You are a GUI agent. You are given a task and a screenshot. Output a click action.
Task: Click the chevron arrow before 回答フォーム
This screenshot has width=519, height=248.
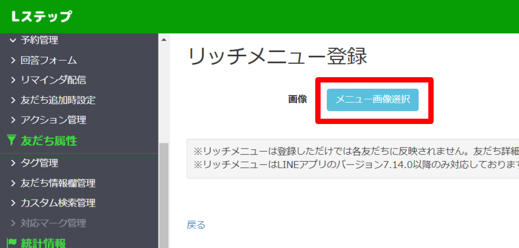coord(13,61)
